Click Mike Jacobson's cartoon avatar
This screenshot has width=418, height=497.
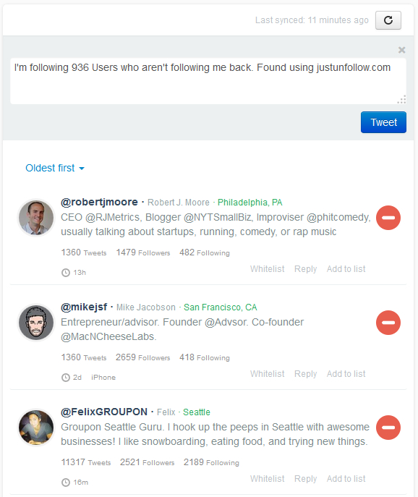coord(36,323)
